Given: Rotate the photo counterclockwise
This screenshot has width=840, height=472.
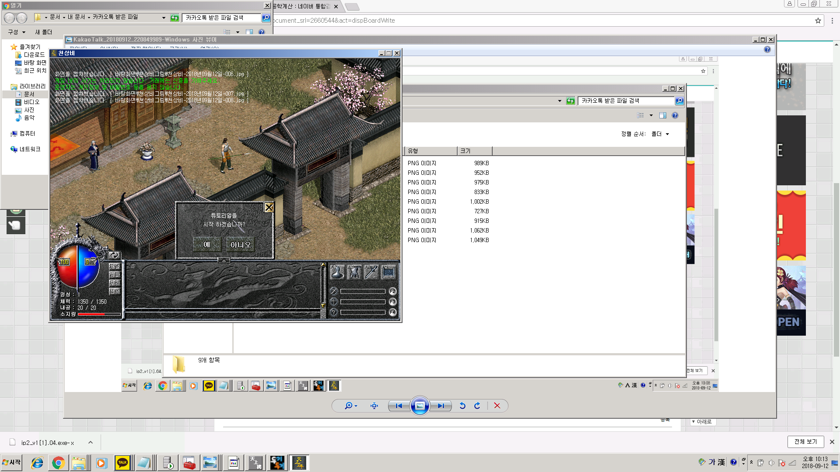Looking at the screenshot, I should (x=462, y=406).
